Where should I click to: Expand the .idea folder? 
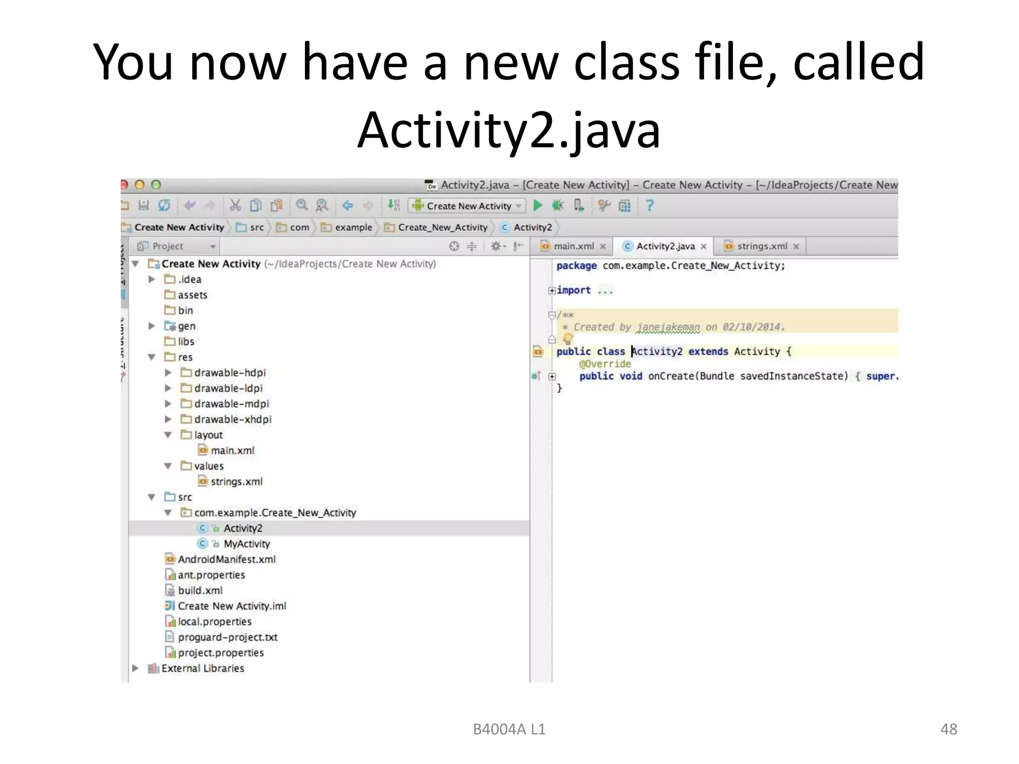click(x=152, y=279)
